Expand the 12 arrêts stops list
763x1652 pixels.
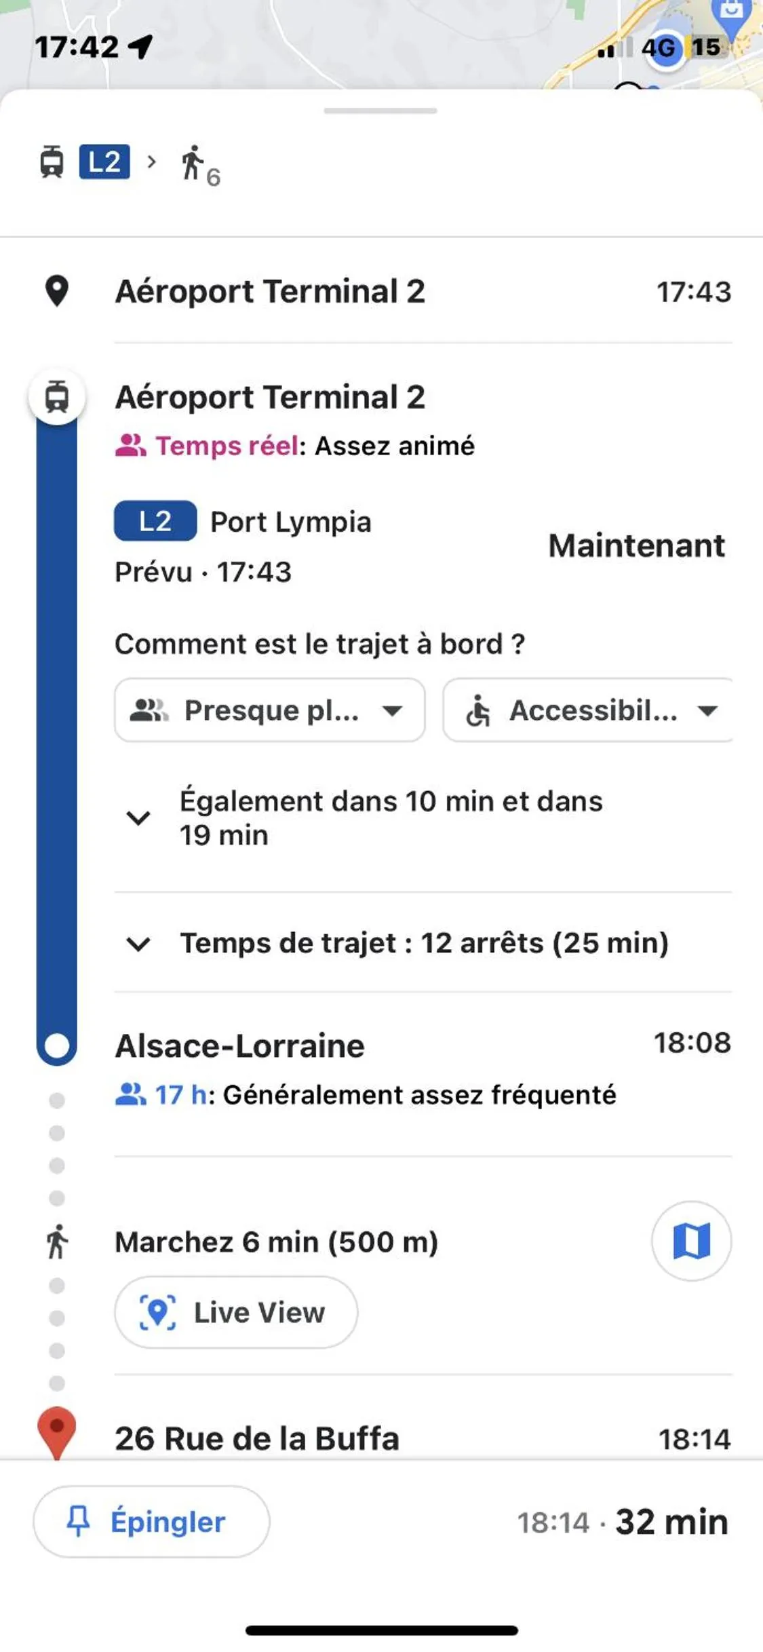pos(138,944)
